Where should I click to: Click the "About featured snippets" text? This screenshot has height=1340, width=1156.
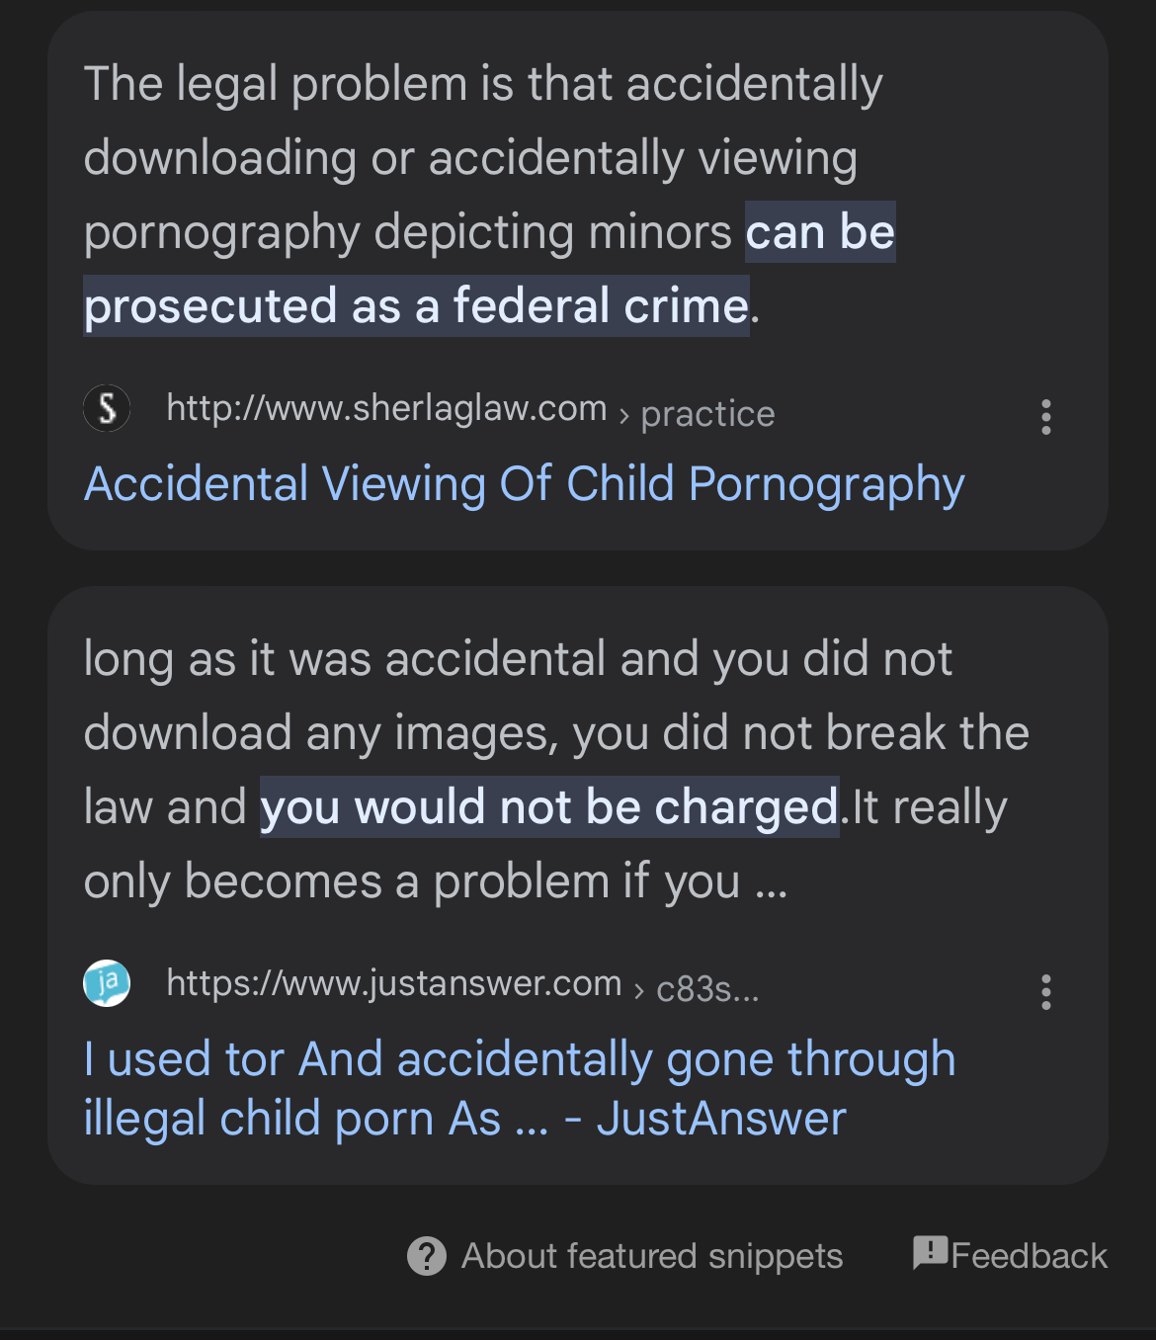652,1256
